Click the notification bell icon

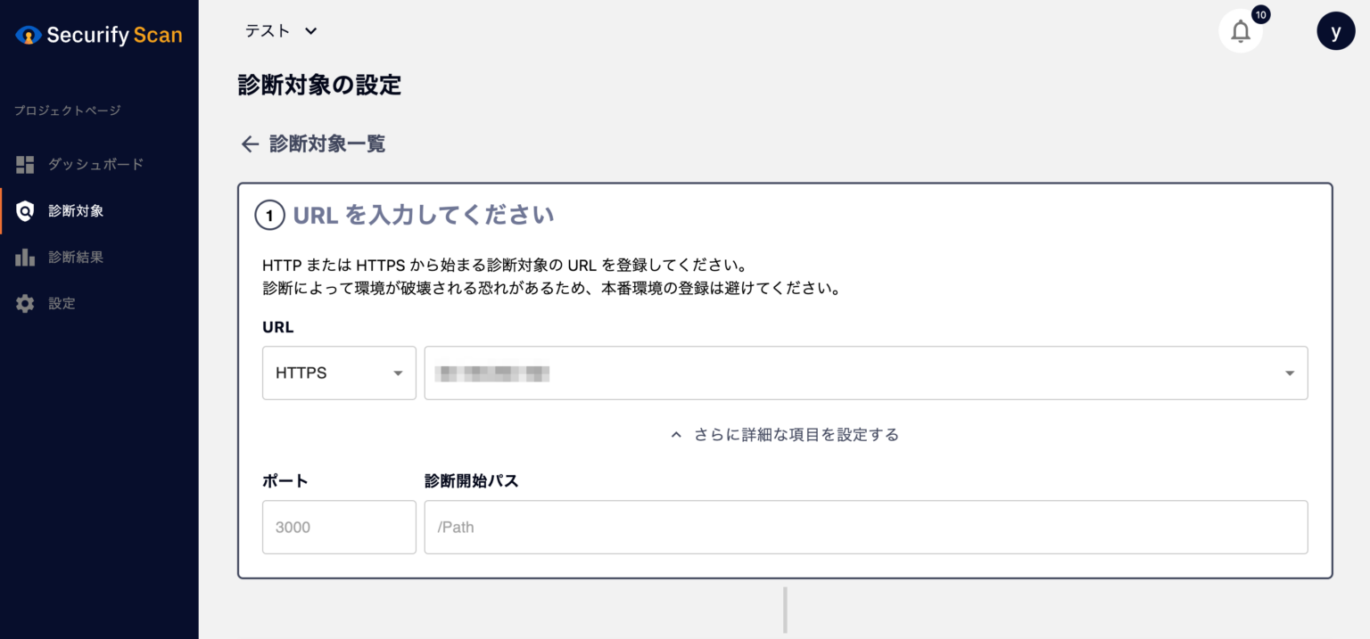tap(1240, 30)
